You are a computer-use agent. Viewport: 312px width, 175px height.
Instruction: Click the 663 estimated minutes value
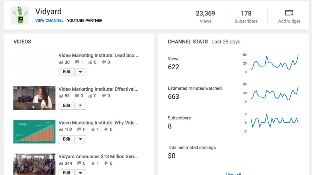[173, 97]
